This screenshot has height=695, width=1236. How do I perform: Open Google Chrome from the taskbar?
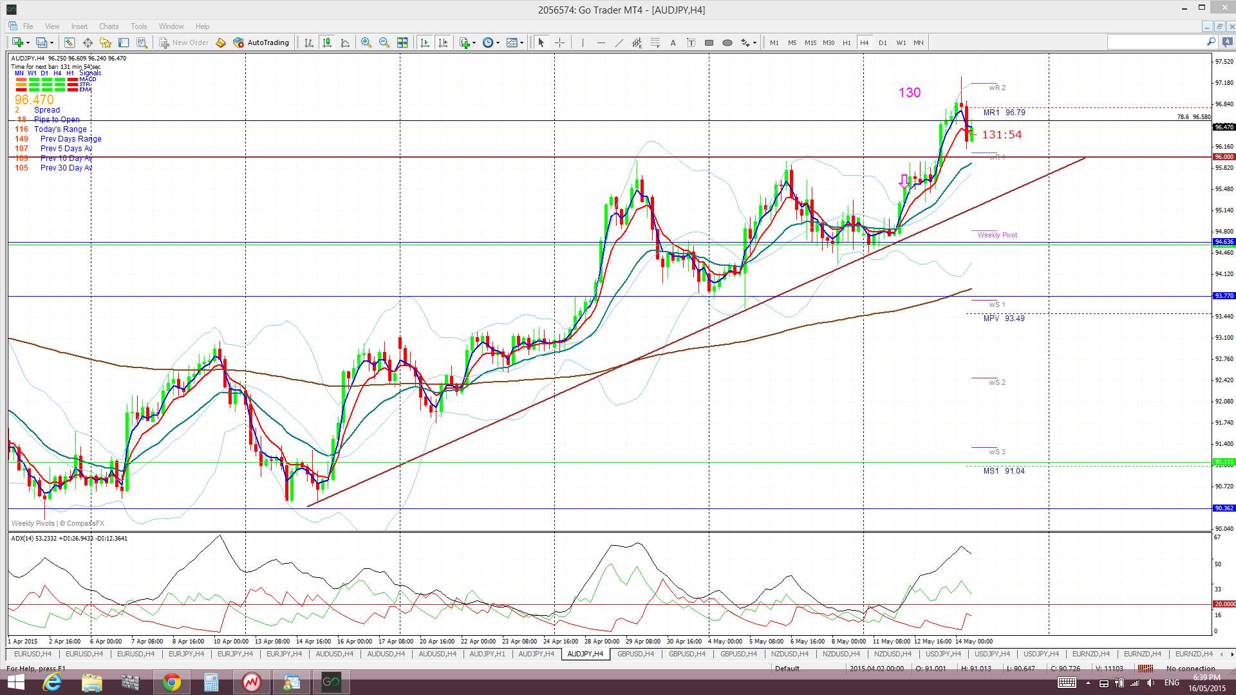(171, 682)
